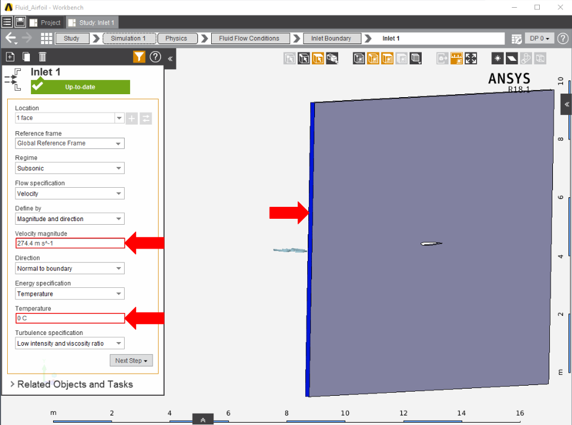Edit the Velocity magnitude field

(x=70, y=243)
